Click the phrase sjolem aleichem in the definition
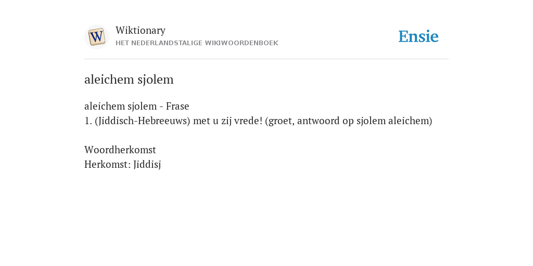Image resolution: width=533 pixels, height=266 pixels. point(393,121)
